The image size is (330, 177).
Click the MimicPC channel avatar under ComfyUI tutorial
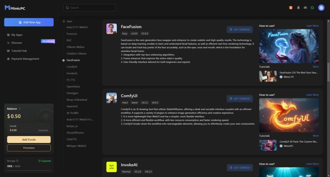click(x=281, y=146)
